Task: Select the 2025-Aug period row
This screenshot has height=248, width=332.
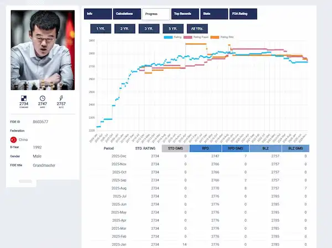Action: pyautogui.click(x=199, y=188)
